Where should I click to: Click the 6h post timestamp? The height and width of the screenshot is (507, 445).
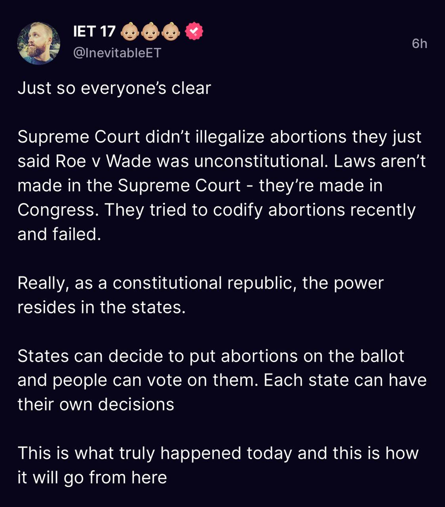419,44
